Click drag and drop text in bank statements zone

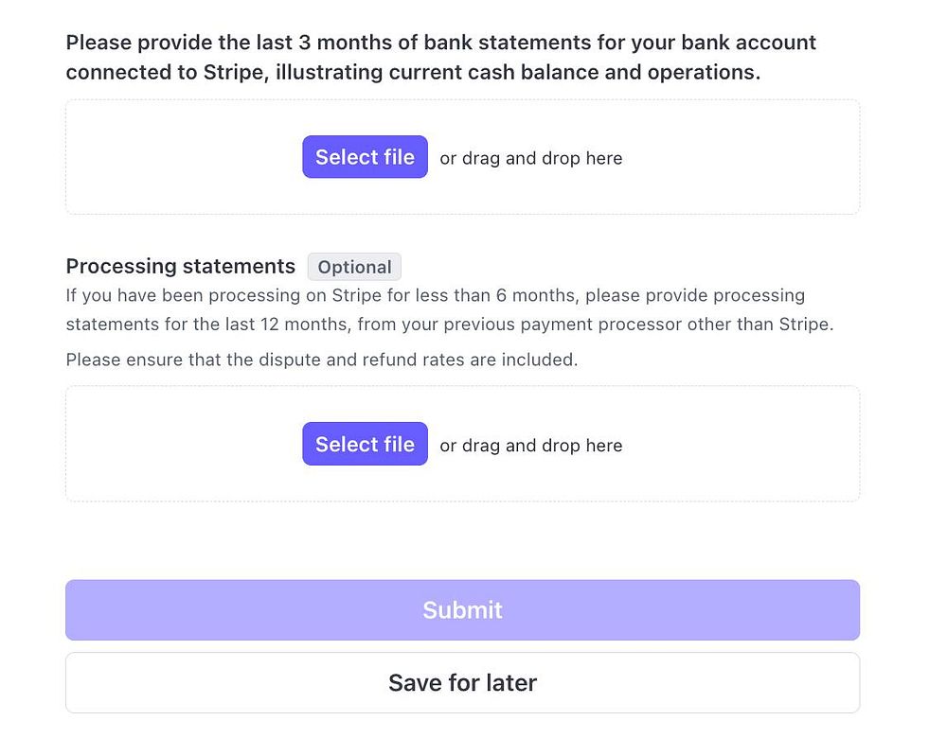tap(531, 158)
